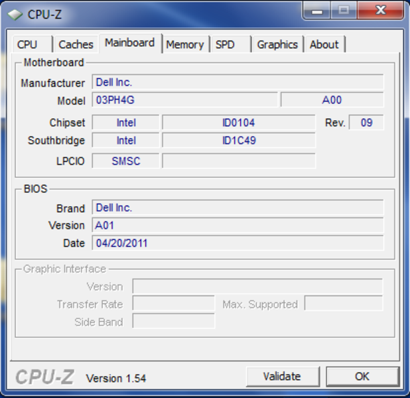Click the Transfer Rate field
This screenshot has width=410, height=398.
pos(174,304)
